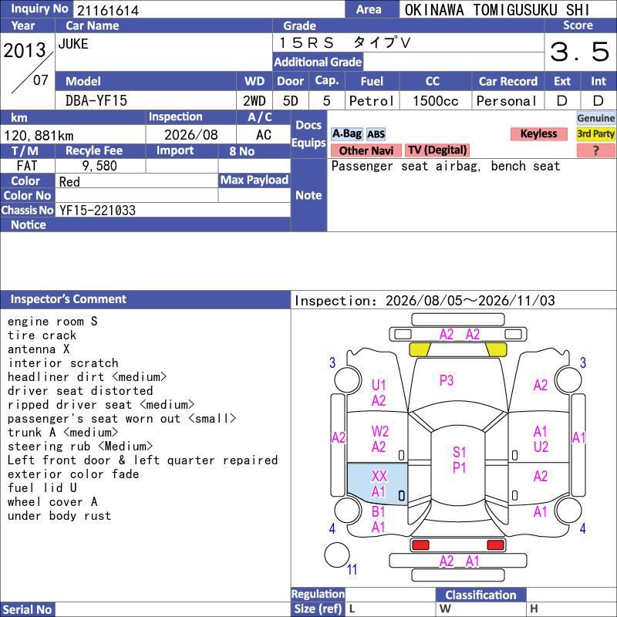617x617 pixels.
Task: Click the Serial No field
Action: (173, 609)
